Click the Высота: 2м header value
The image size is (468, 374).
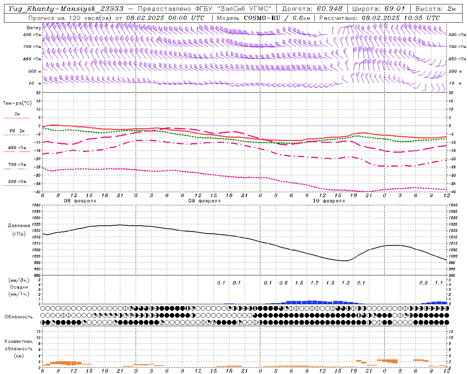[435, 9]
